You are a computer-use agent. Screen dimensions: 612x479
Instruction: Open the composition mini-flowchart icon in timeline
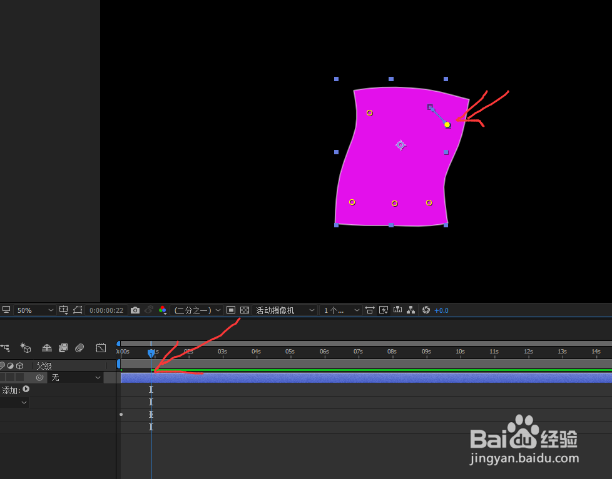click(5, 347)
